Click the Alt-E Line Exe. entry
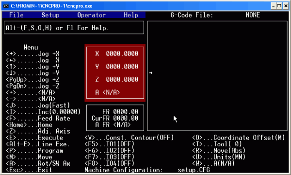The image size is (291, 175). (38, 144)
